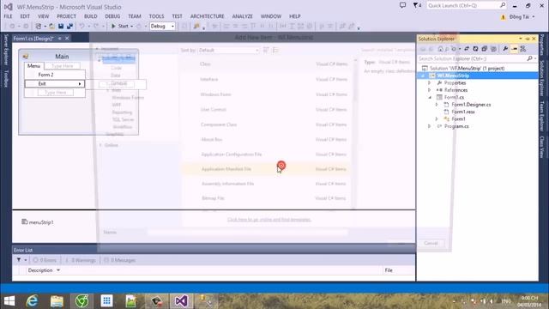Click in Search Solution Explorer field

point(472,58)
